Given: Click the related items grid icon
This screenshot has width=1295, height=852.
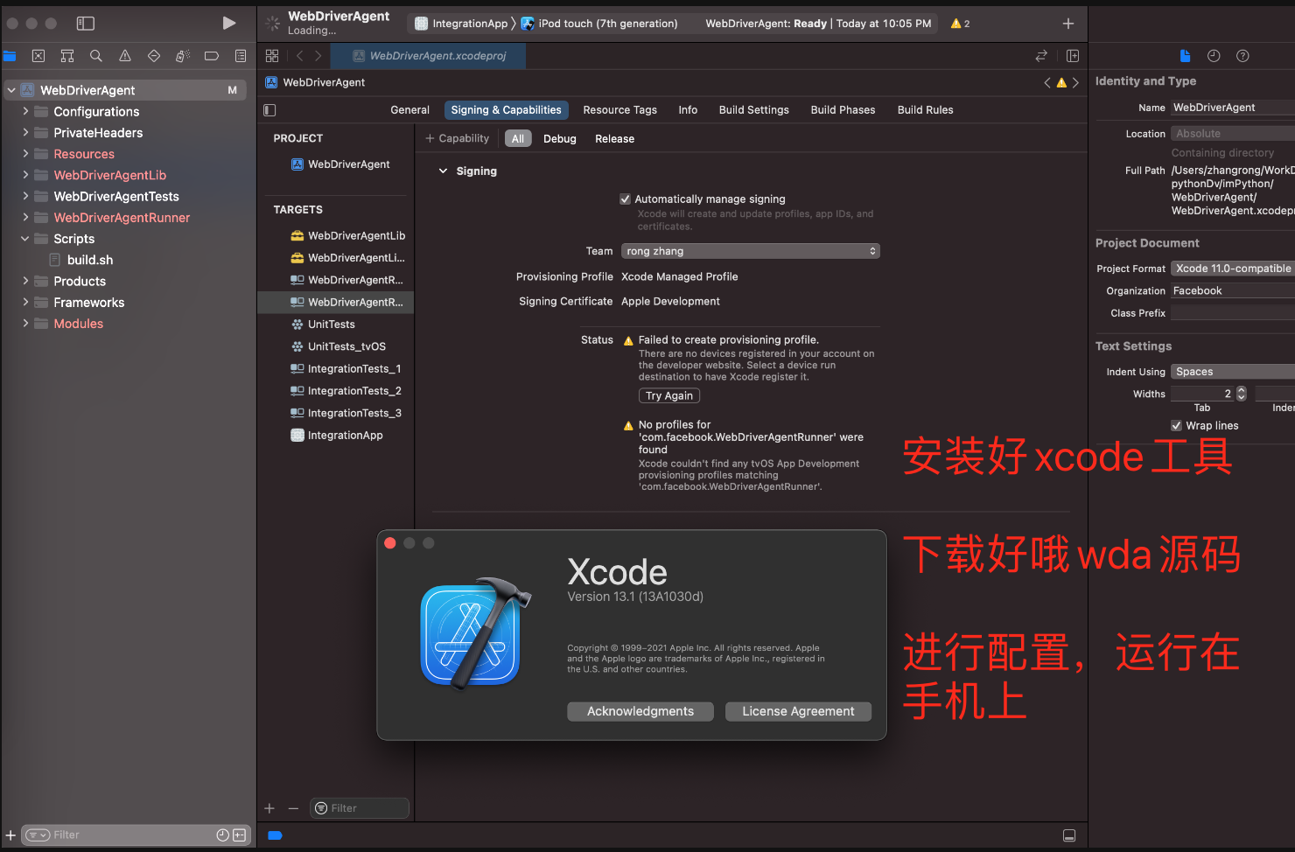Looking at the screenshot, I should [272, 56].
